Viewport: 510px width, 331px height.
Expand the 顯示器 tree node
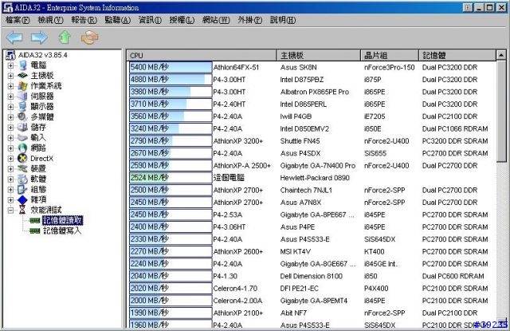click(10, 107)
